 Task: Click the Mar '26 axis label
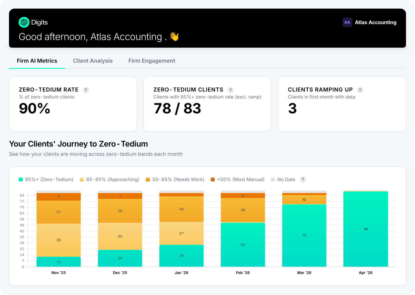tap(304, 273)
